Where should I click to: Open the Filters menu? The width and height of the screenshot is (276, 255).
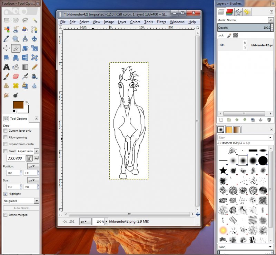click(x=161, y=22)
